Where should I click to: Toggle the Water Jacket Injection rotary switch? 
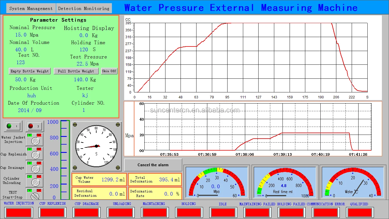pos(35,141)
